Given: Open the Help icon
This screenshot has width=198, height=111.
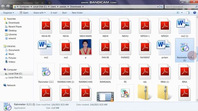Looking at the screenshot, I should click(x=195, y=13).
